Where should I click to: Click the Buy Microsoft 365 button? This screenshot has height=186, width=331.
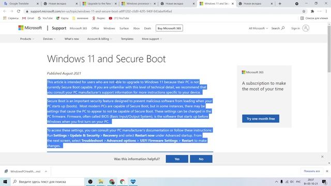point(169,28)
